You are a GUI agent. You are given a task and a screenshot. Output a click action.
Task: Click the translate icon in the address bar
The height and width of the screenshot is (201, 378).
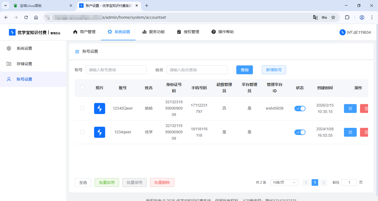[315, 17]
